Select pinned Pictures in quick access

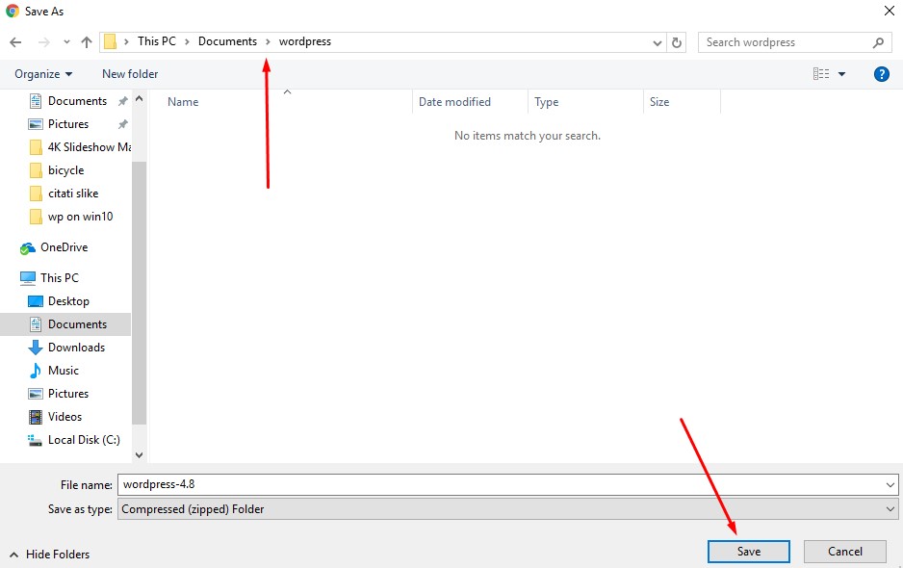[x=68, y=124]
